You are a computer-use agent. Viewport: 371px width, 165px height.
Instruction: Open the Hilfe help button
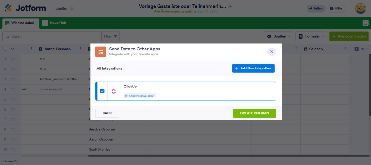pos(336,8)
